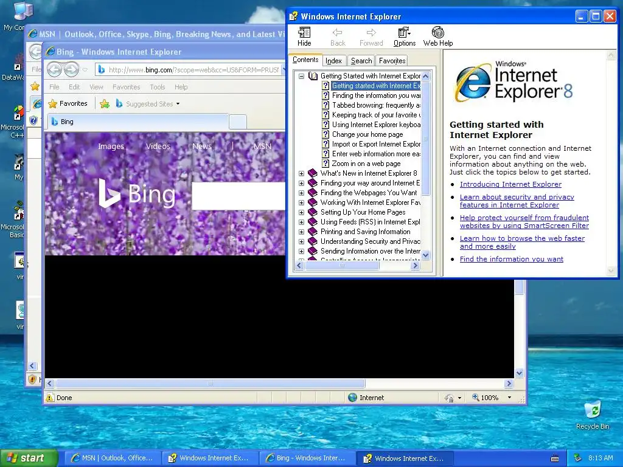Viewport: 623px width, 467px height.
Task: Open Web Help from help toolbar
Action: point(438,36)
